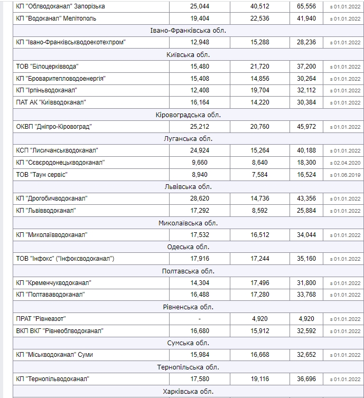Select the 02.04.2020 date cell
Screen dimensions: 364x398
344,163
